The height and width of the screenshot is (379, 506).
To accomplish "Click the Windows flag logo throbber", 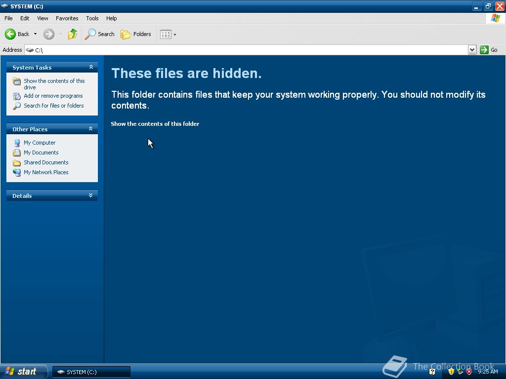I will click(x=496, y=18).
